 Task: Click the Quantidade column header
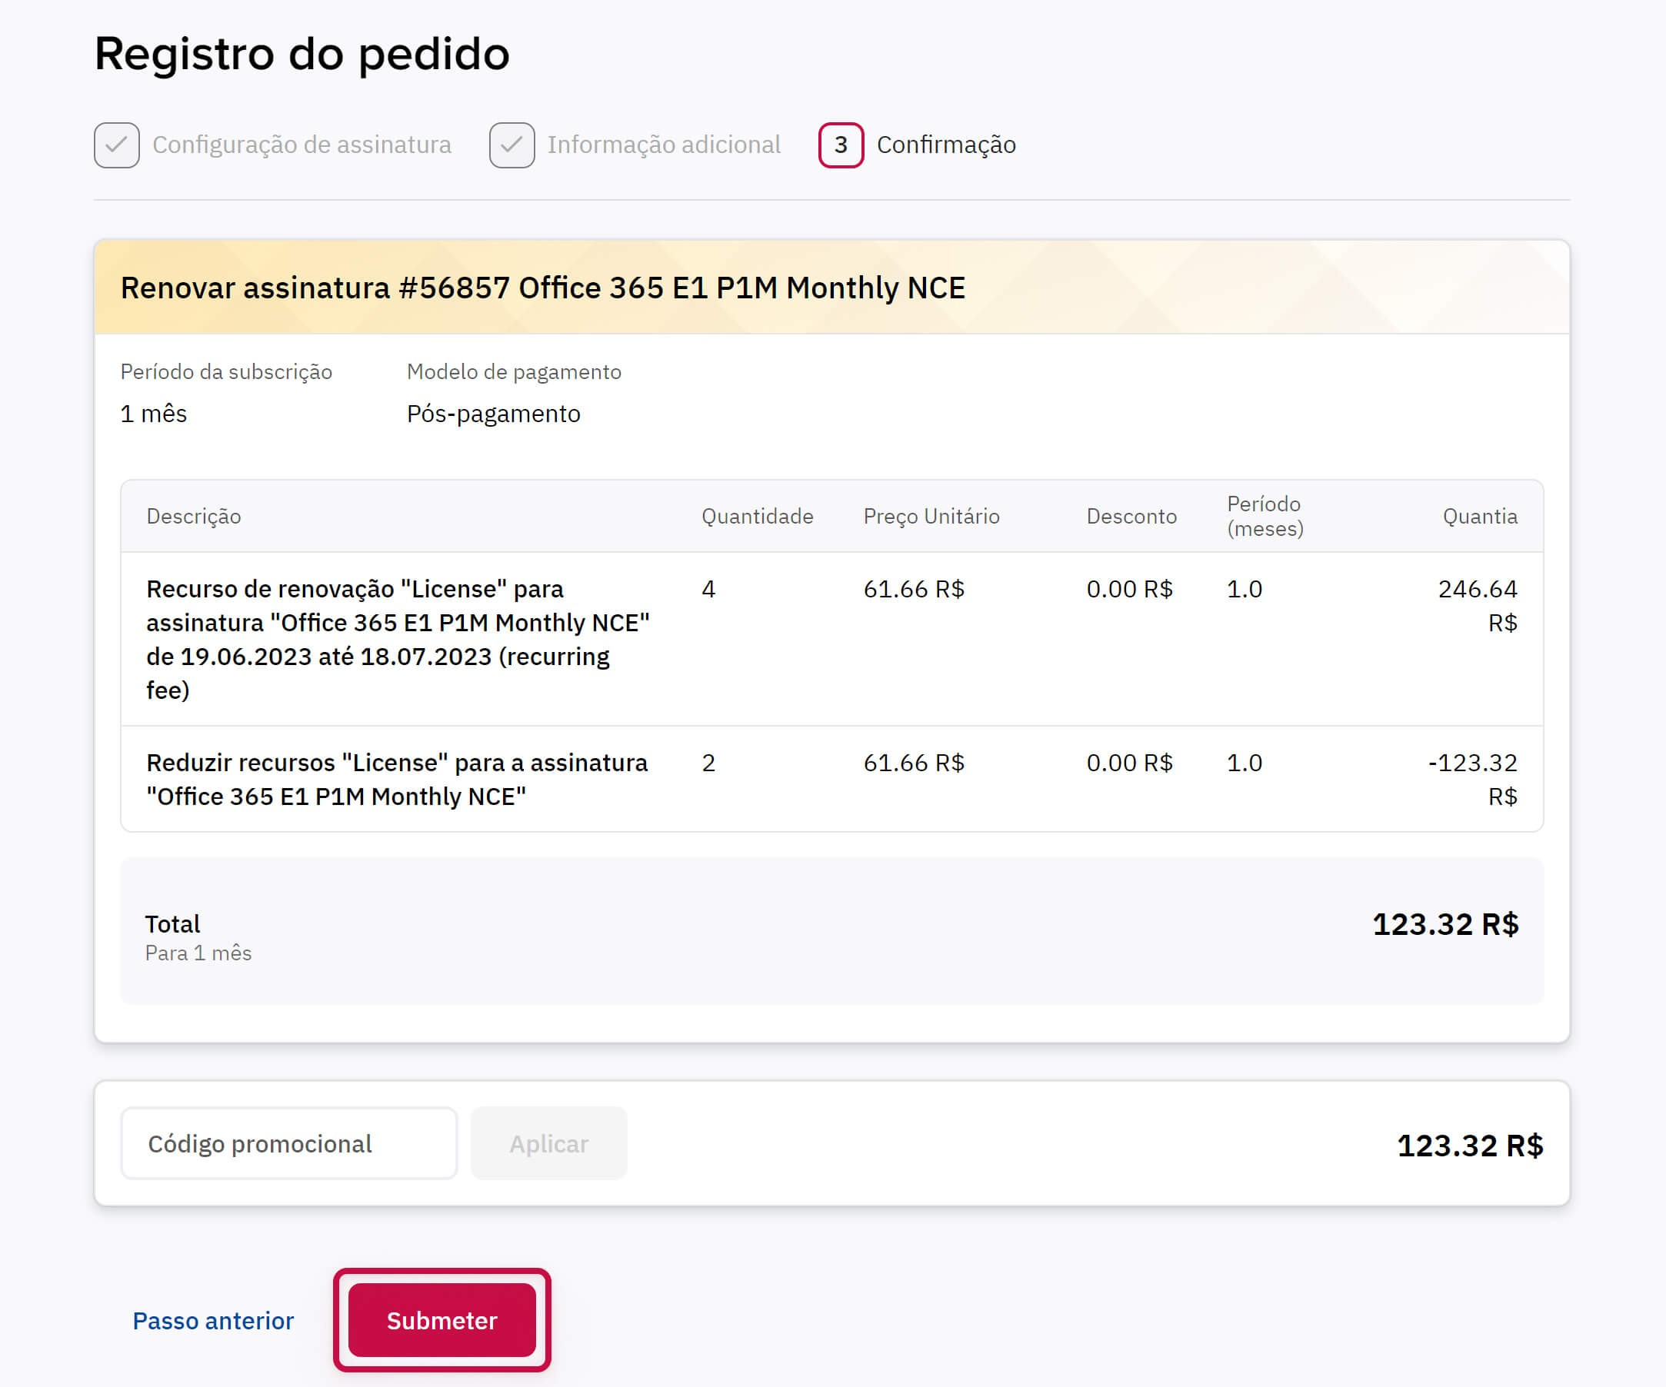[x=758, y=516]
